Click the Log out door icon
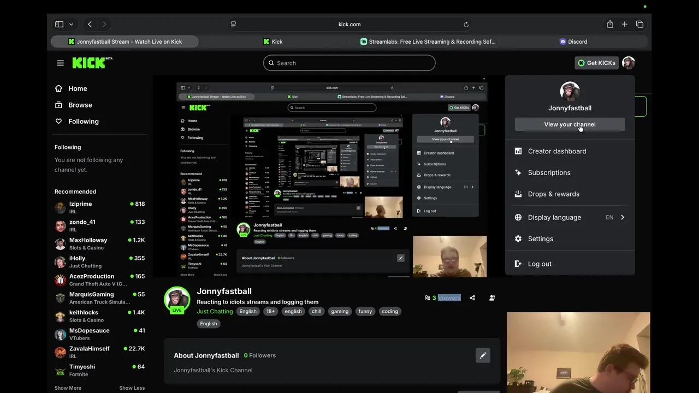The image size is (699, 393). 518,264
